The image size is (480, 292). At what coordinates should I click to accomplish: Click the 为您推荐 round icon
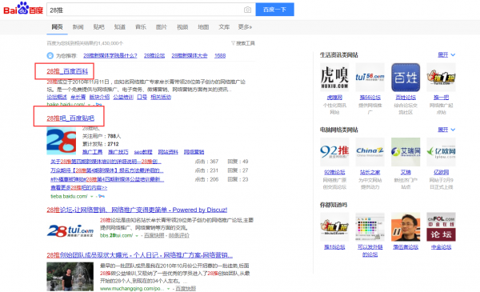point(50,56)
